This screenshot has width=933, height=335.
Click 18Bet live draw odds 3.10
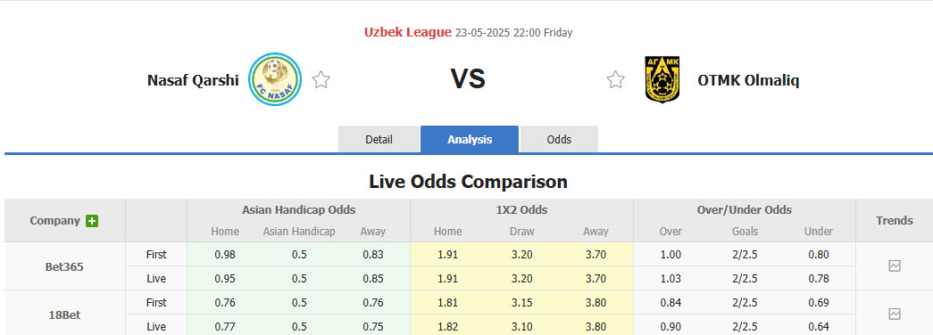pyautogui.click(x=522, y=327)
